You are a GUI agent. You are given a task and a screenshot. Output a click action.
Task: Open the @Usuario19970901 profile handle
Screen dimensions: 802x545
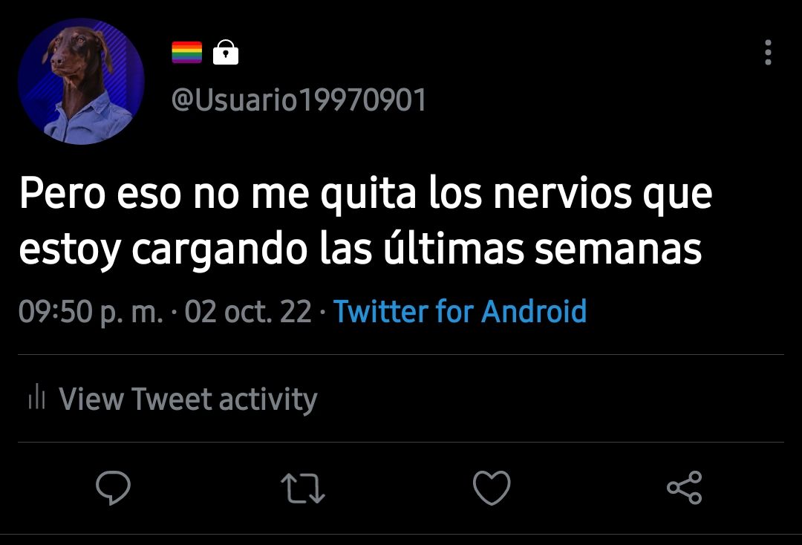click(299, 99)
